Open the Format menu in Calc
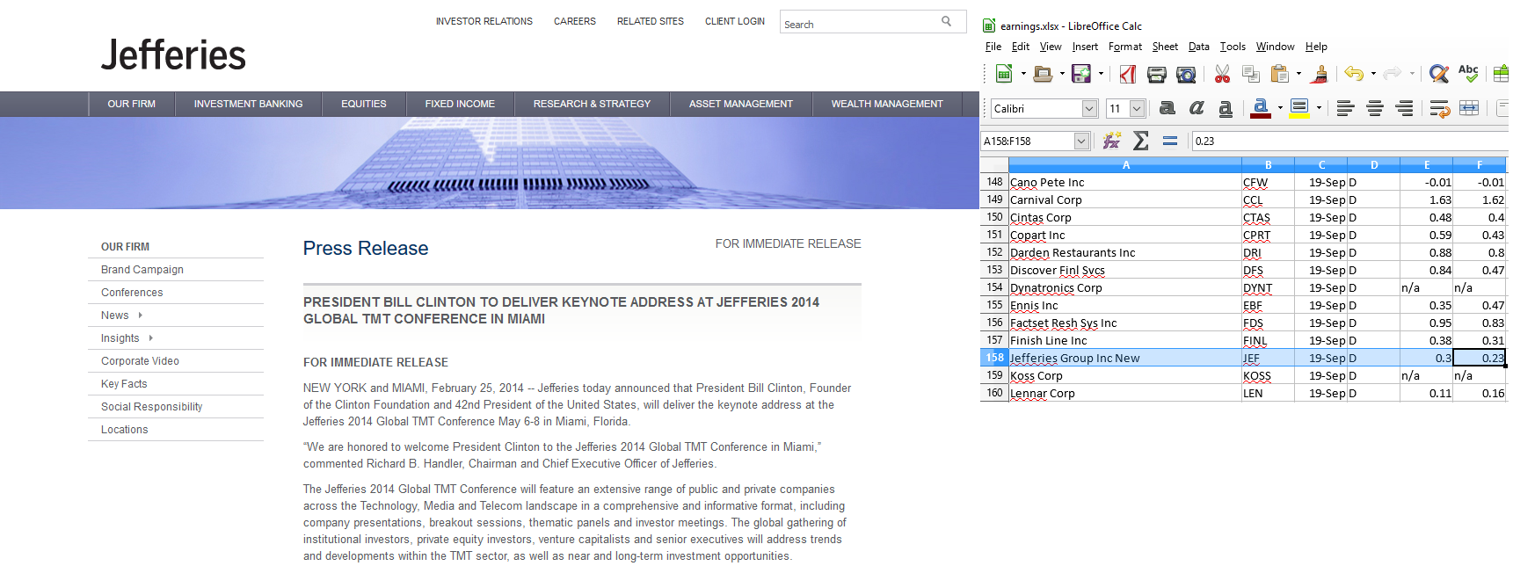The width and height of the screenshot is (1513, 566). 1125,47
